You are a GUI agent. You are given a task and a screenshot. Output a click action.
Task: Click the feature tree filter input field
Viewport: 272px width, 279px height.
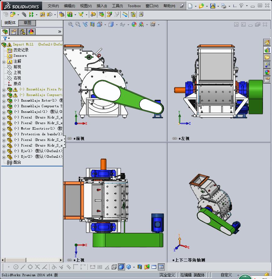tap(32, 38)
